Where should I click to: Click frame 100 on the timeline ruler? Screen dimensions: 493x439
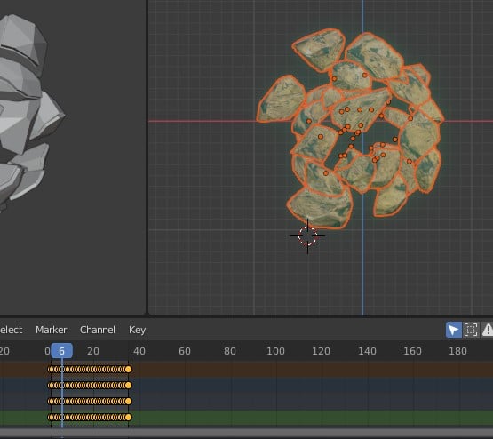[x=275, y=351]
